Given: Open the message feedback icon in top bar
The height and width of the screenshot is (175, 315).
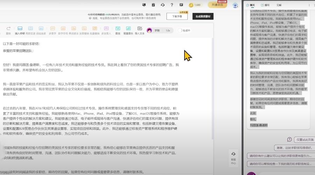Looking at the screenshot, I should pos(181,5).
